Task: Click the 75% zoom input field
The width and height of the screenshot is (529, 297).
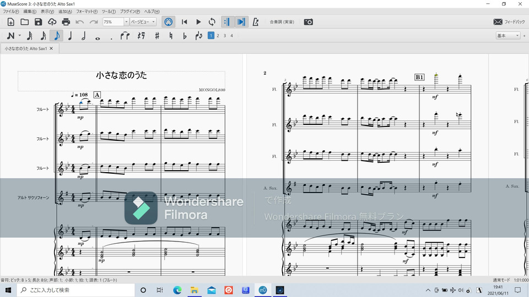Action: tap(114, 22)
